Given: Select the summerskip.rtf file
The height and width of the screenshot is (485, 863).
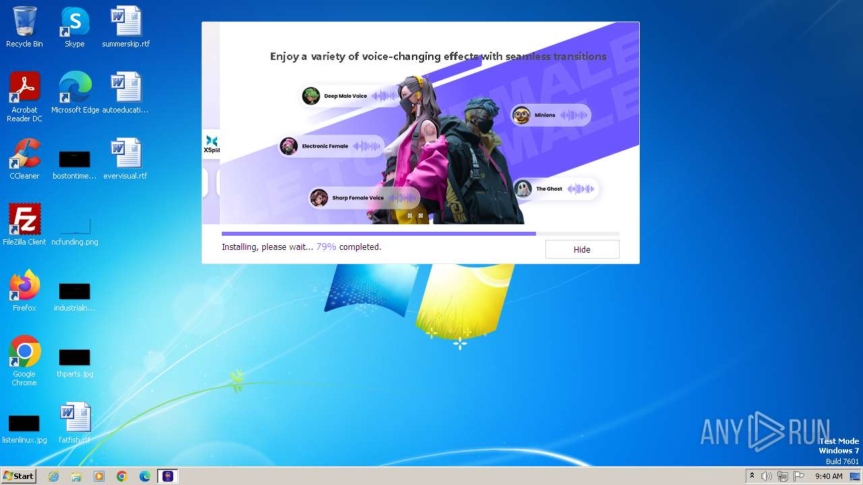Looking at the screenshot, I should coord(126,27).
